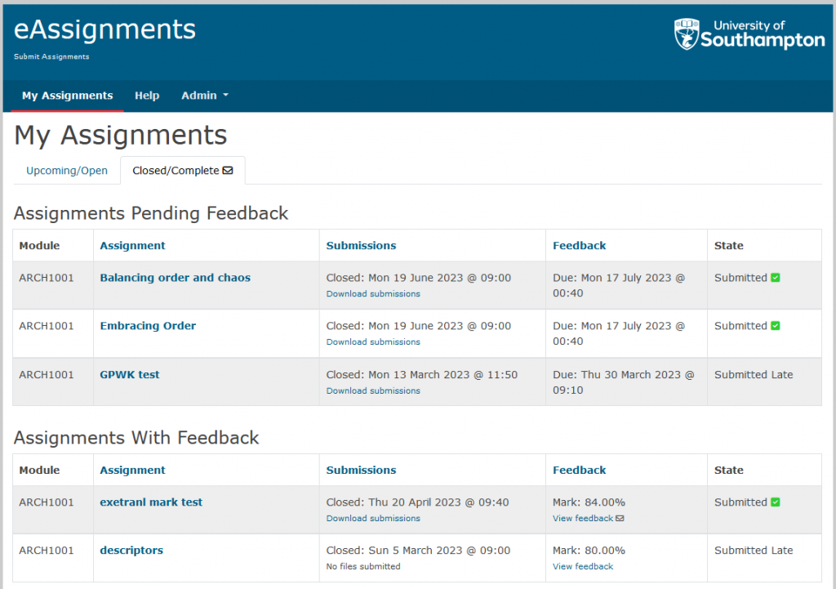This screenshot has height=589, width=836.
Task: View feedback for descriptors assignment
Action: tap(583, 567)
